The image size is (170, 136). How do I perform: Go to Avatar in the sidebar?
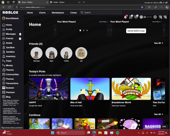[x=7, y=43]
